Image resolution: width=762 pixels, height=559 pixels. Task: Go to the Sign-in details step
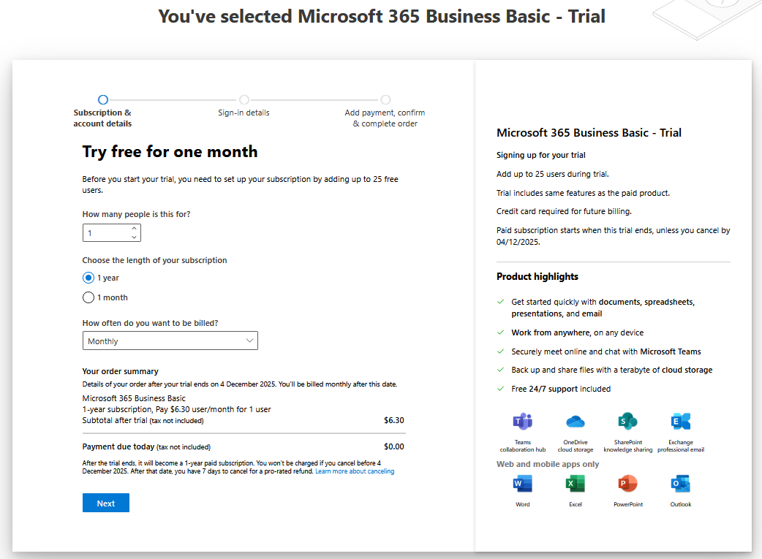point(244,100)
